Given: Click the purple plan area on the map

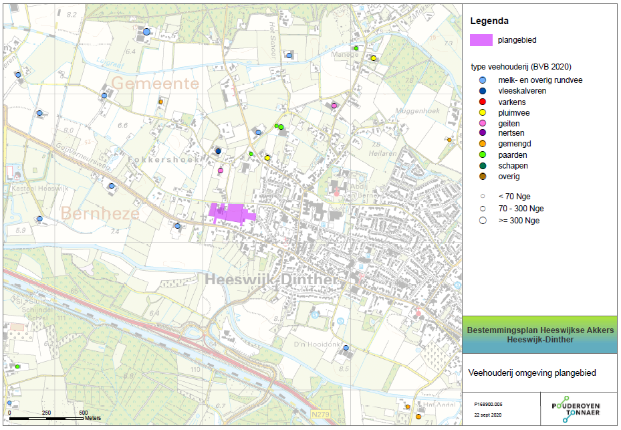Looking at the screenshot, I should point(232,213).
